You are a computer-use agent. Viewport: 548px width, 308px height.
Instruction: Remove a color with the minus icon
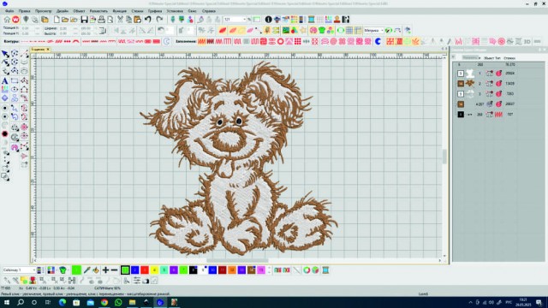(114, 270)
